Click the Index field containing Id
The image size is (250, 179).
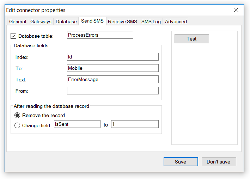point(113,57)
